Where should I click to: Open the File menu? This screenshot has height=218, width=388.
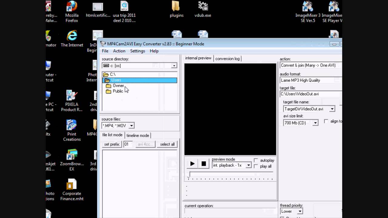click(105, 51)
